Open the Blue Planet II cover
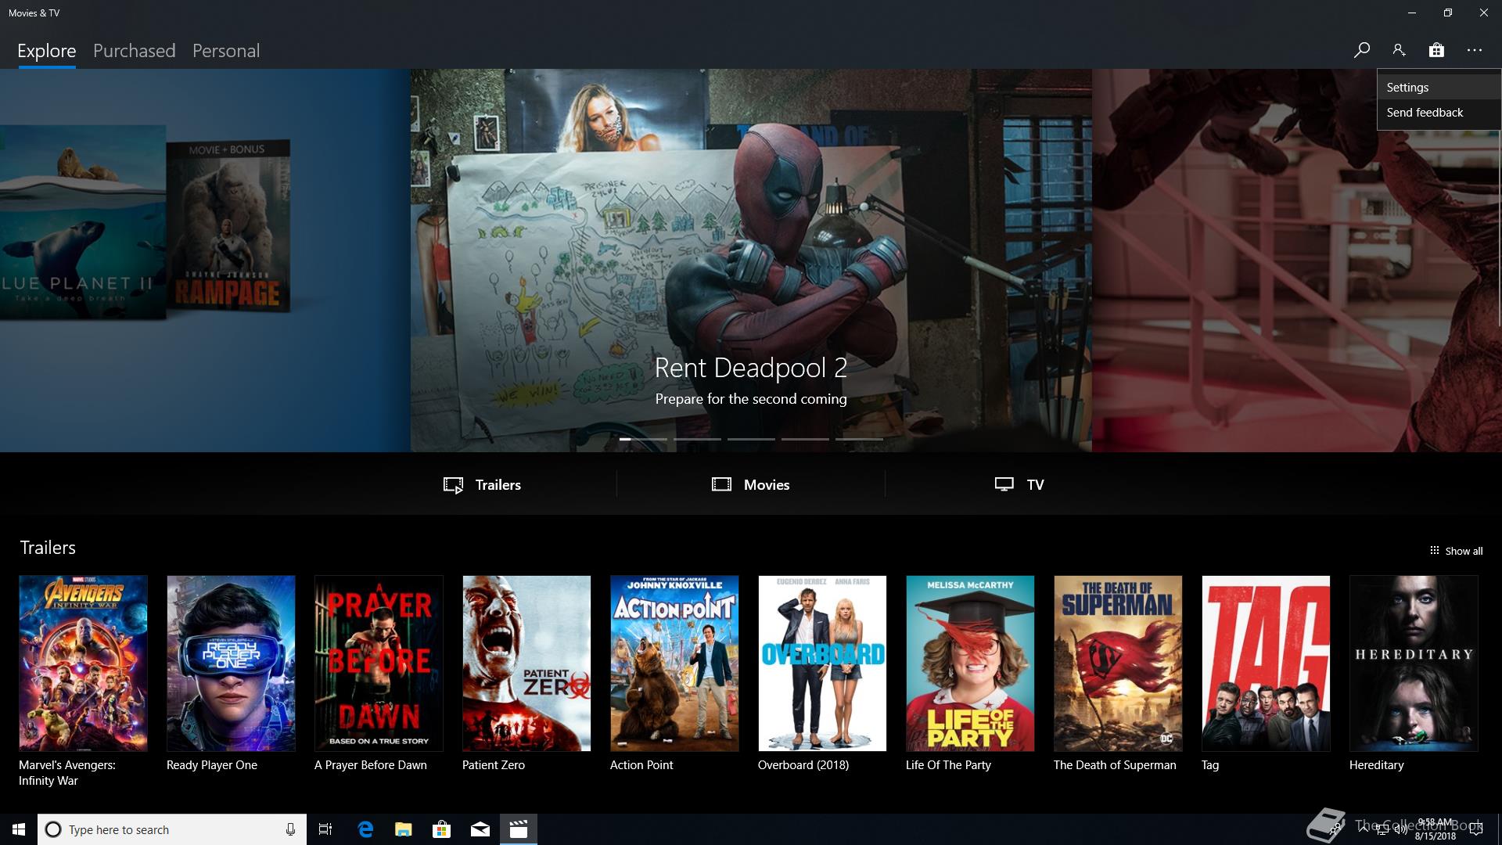 [x=82, y=223]
